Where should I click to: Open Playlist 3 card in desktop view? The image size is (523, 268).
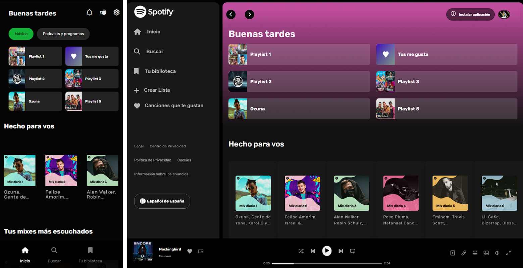pos(447,81)
